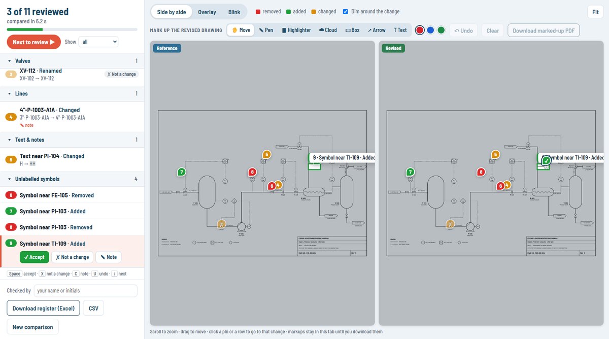The height and width of the screenshot is (339, 609).
Task: Select row Symbol near PI-103 Added
Action: [x=72, y=211]
